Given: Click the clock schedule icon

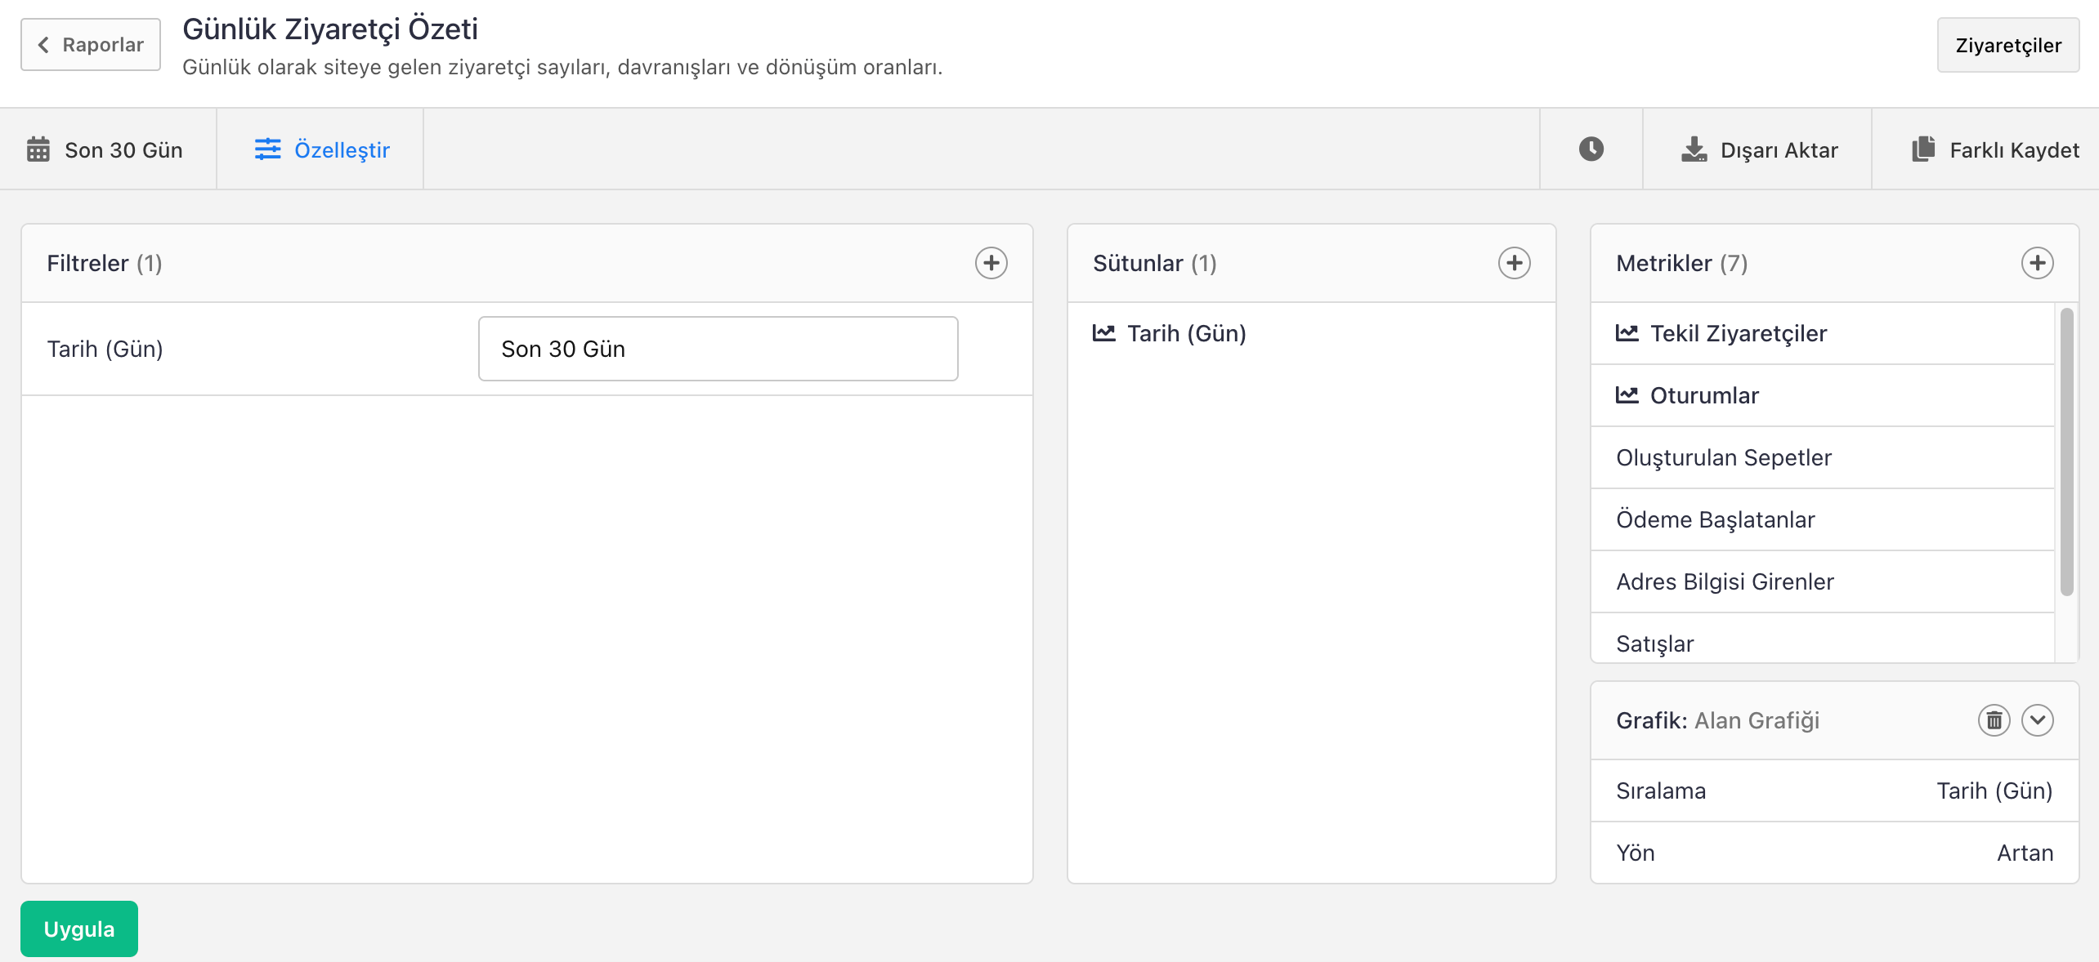Looking at the screenshot, I should tap(1591, 149).
